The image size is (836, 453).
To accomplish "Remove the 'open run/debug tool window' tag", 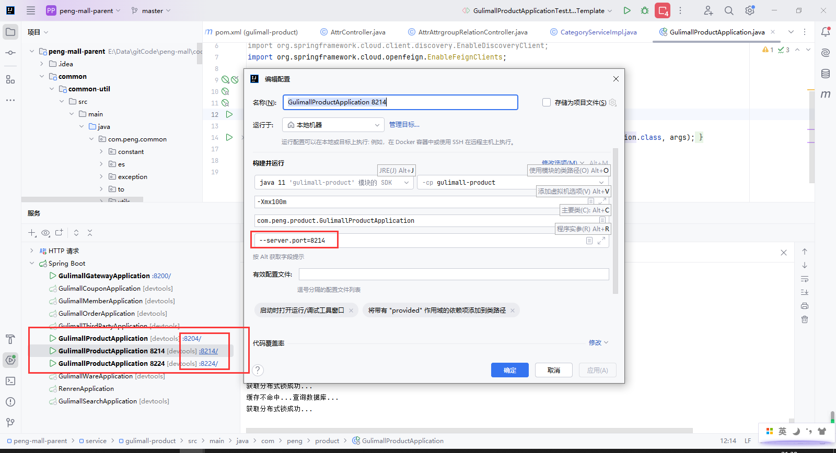I will tap(351, 311).
